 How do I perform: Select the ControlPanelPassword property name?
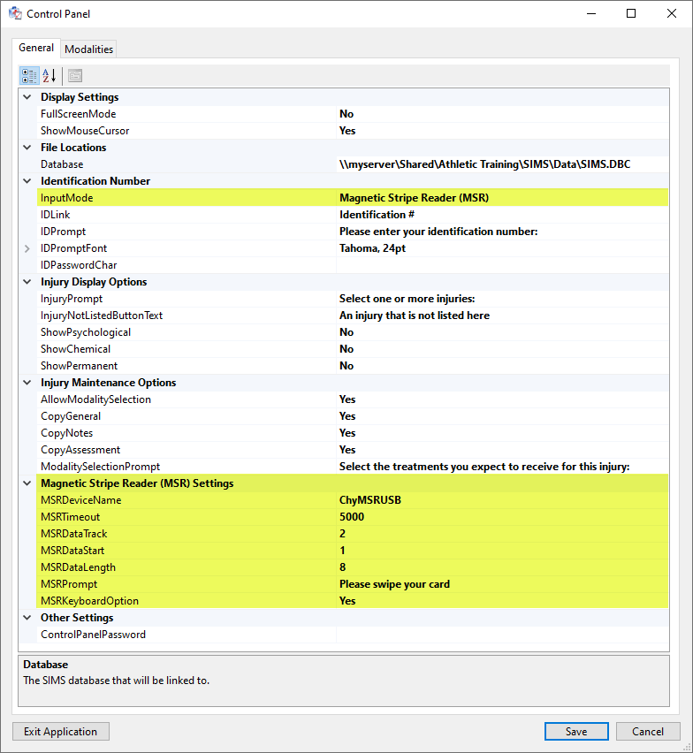click(93, 635)
